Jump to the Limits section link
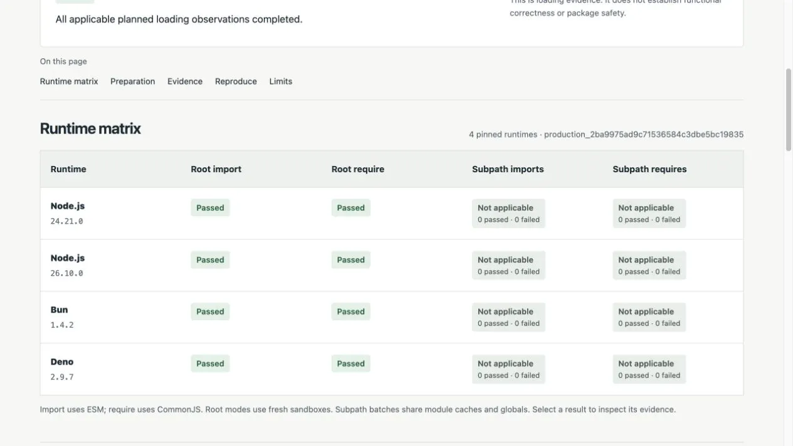This screenshot has width=793, height=446. (x=281, y=81)
